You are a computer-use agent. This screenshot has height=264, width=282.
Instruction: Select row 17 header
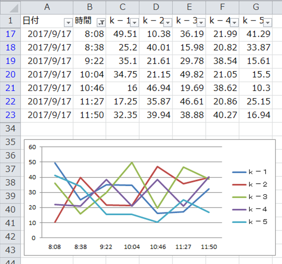[10, 34]
